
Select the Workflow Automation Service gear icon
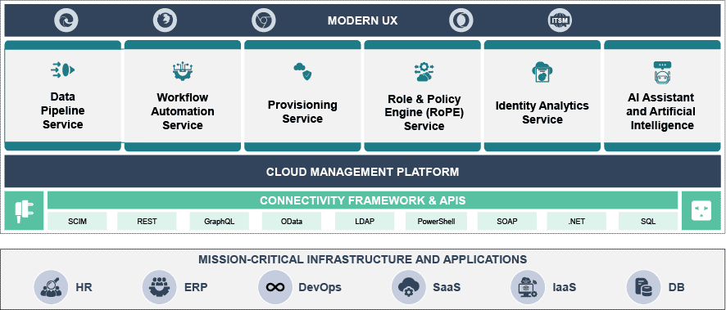[x=183, y=71]
